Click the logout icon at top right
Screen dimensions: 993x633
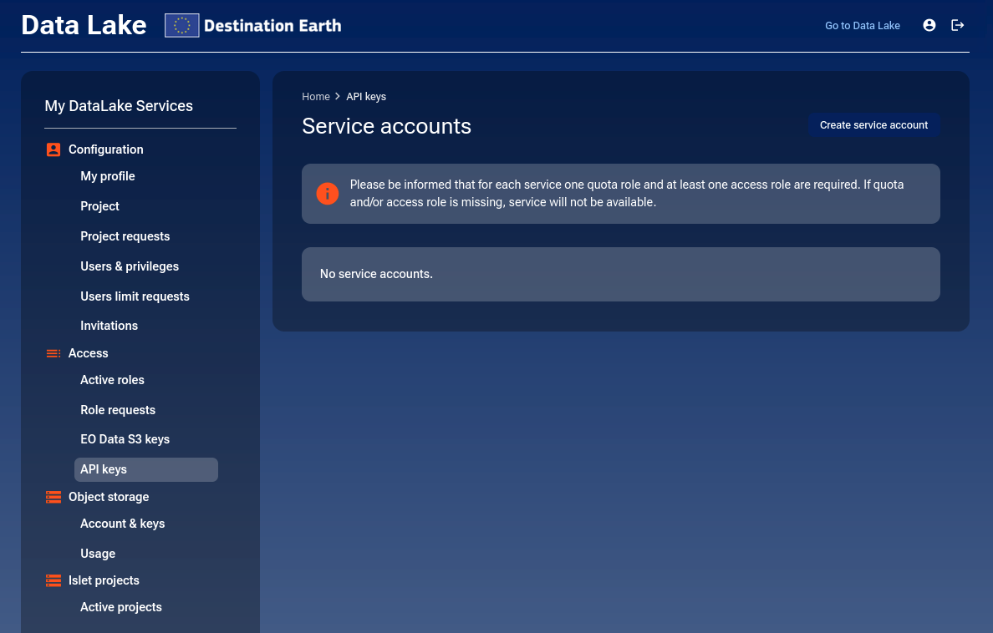point(958,25)
